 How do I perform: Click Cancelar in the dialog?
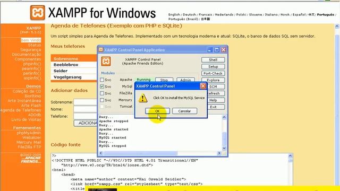click(184, 111)
